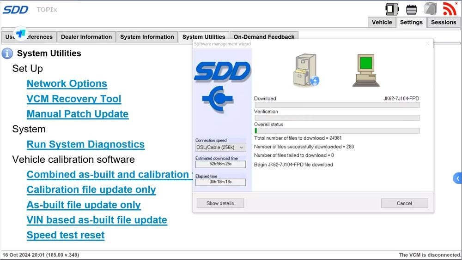
Task: Click the Software management wizard title
Action: click(222, 44)
